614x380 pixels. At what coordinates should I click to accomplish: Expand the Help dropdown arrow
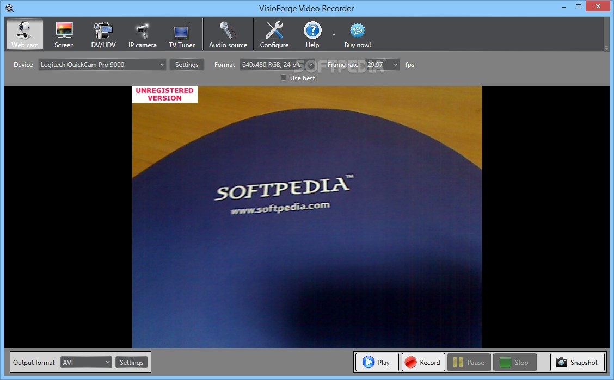tap(334, 34)
